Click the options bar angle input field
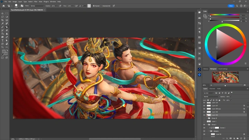 [84, 6]
